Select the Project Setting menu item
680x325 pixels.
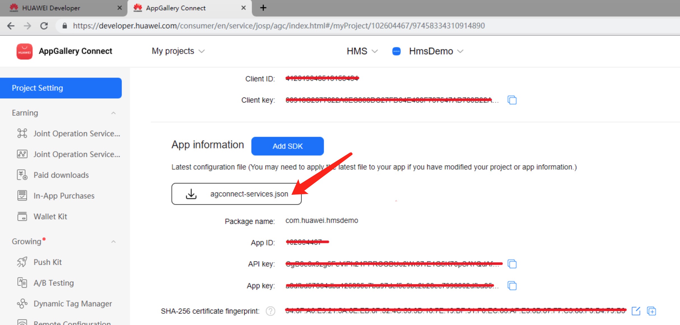click(x=61, y=87)
